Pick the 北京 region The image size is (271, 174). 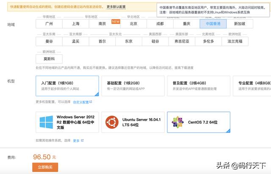click(x=133, y=24)
